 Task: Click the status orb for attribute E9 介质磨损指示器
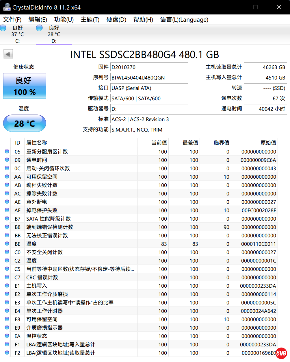[7, 327]
